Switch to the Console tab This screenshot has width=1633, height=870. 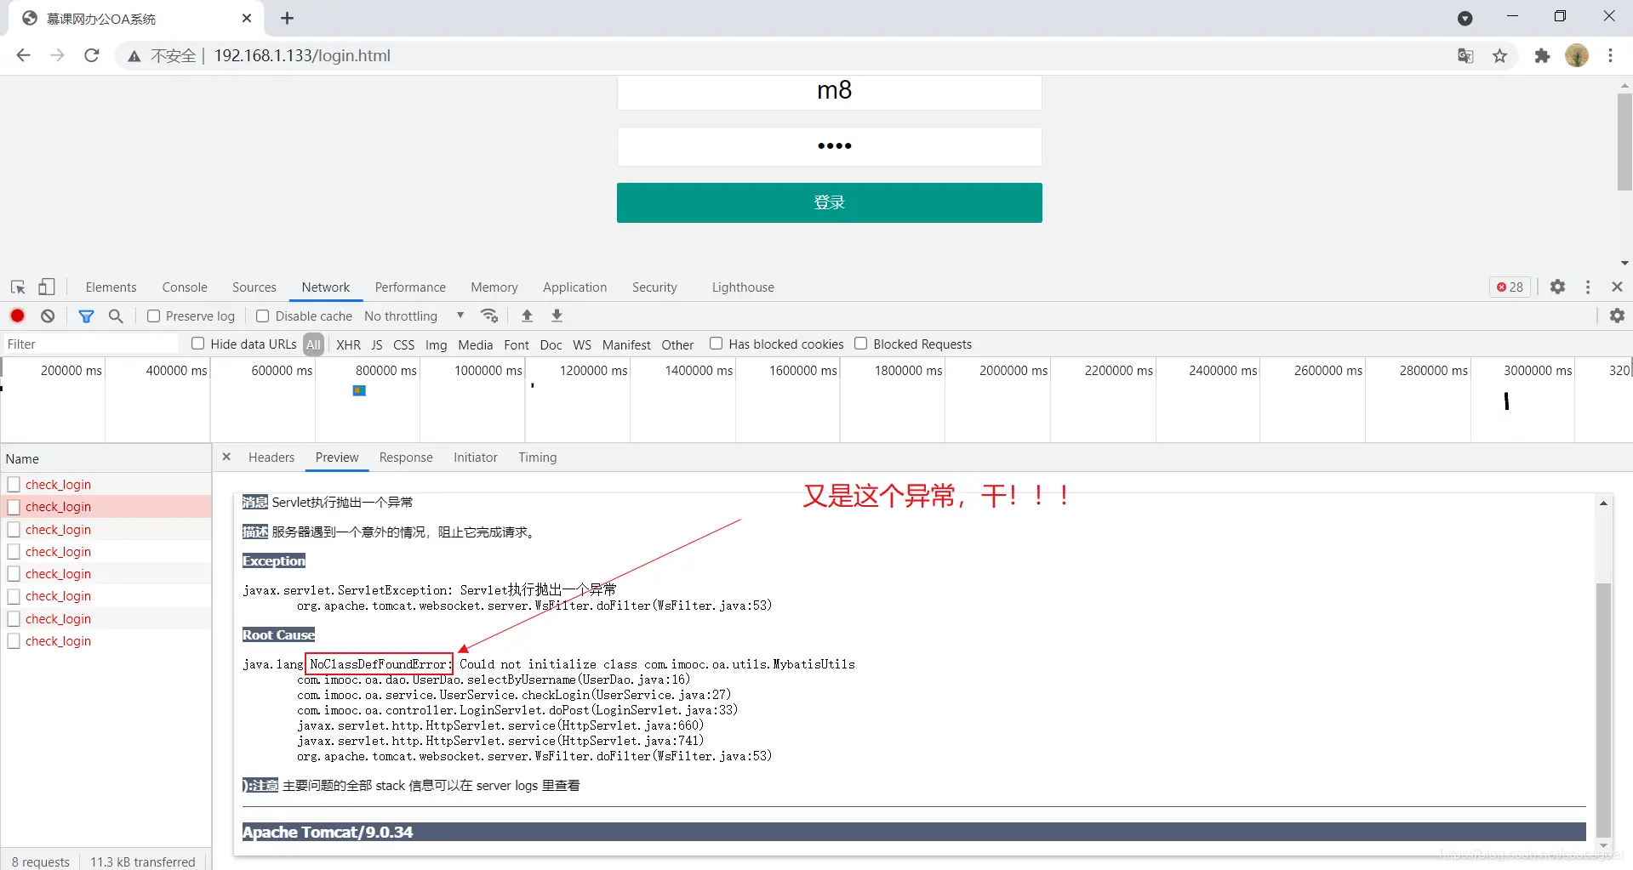[x=185, y=287]
